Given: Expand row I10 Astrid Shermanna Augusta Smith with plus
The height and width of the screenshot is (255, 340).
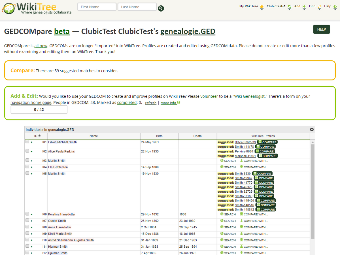Looking at the screenshot, I should pyautogui.click(x=31, y=240).
